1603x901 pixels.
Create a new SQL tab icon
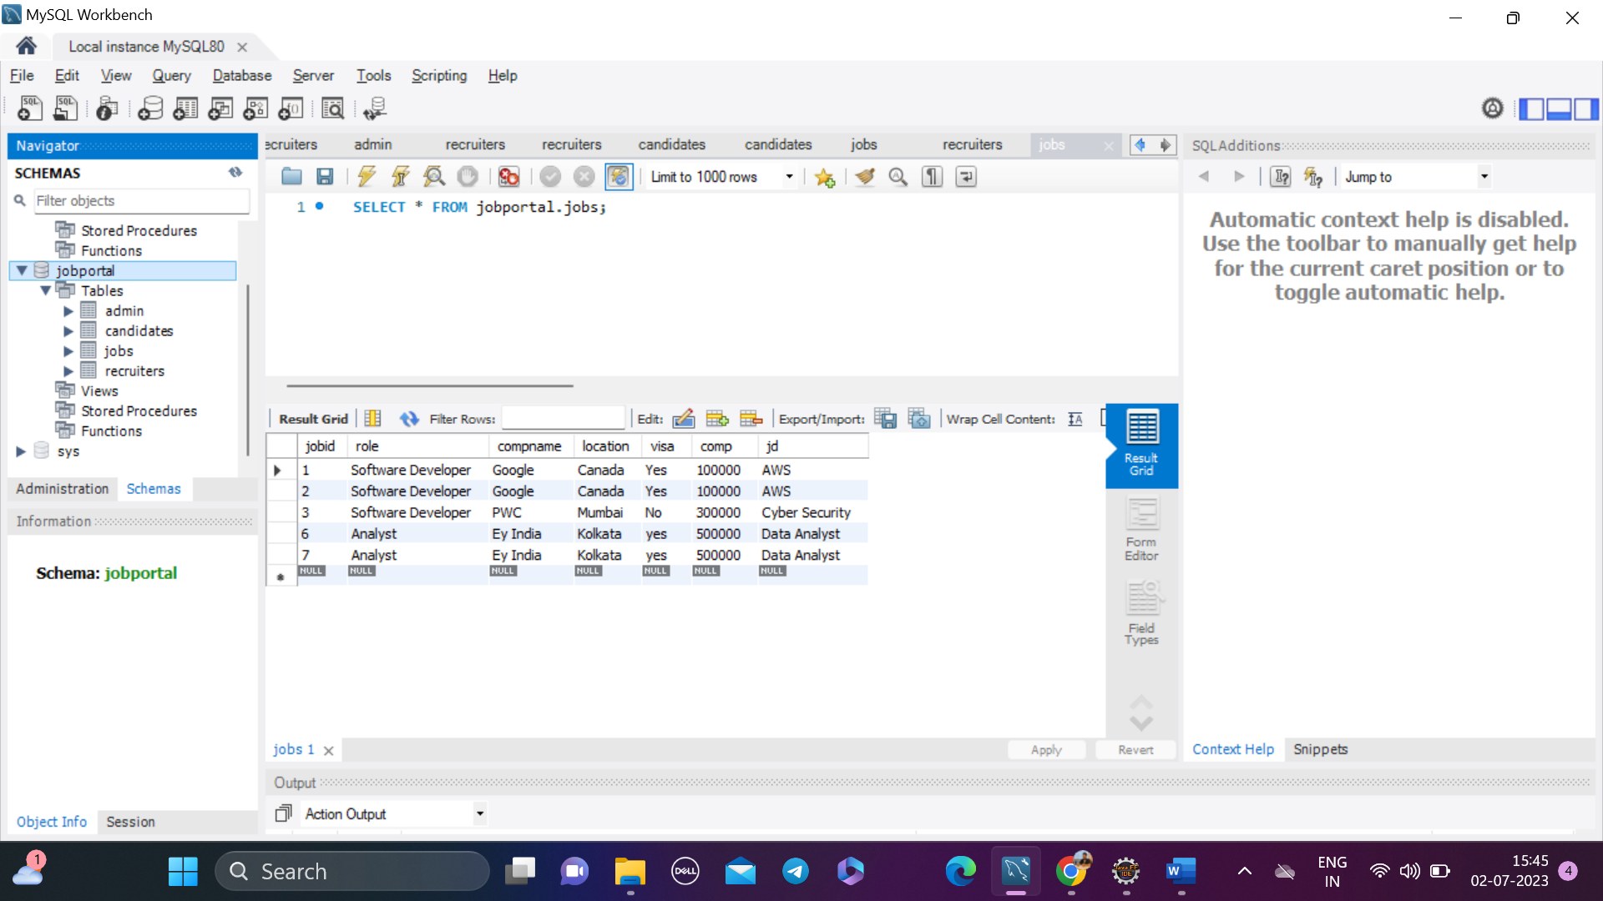pos(30,108)
